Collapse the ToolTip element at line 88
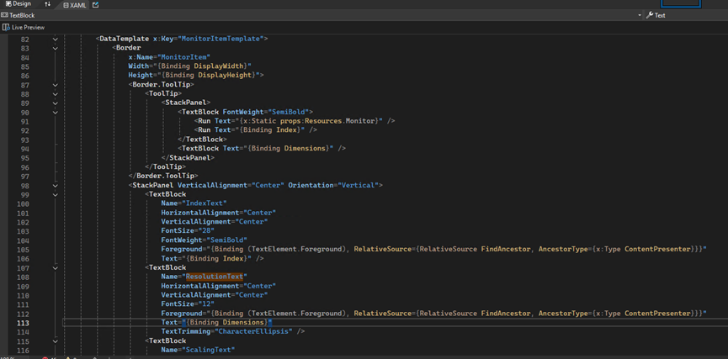 (x=56, y=94)
